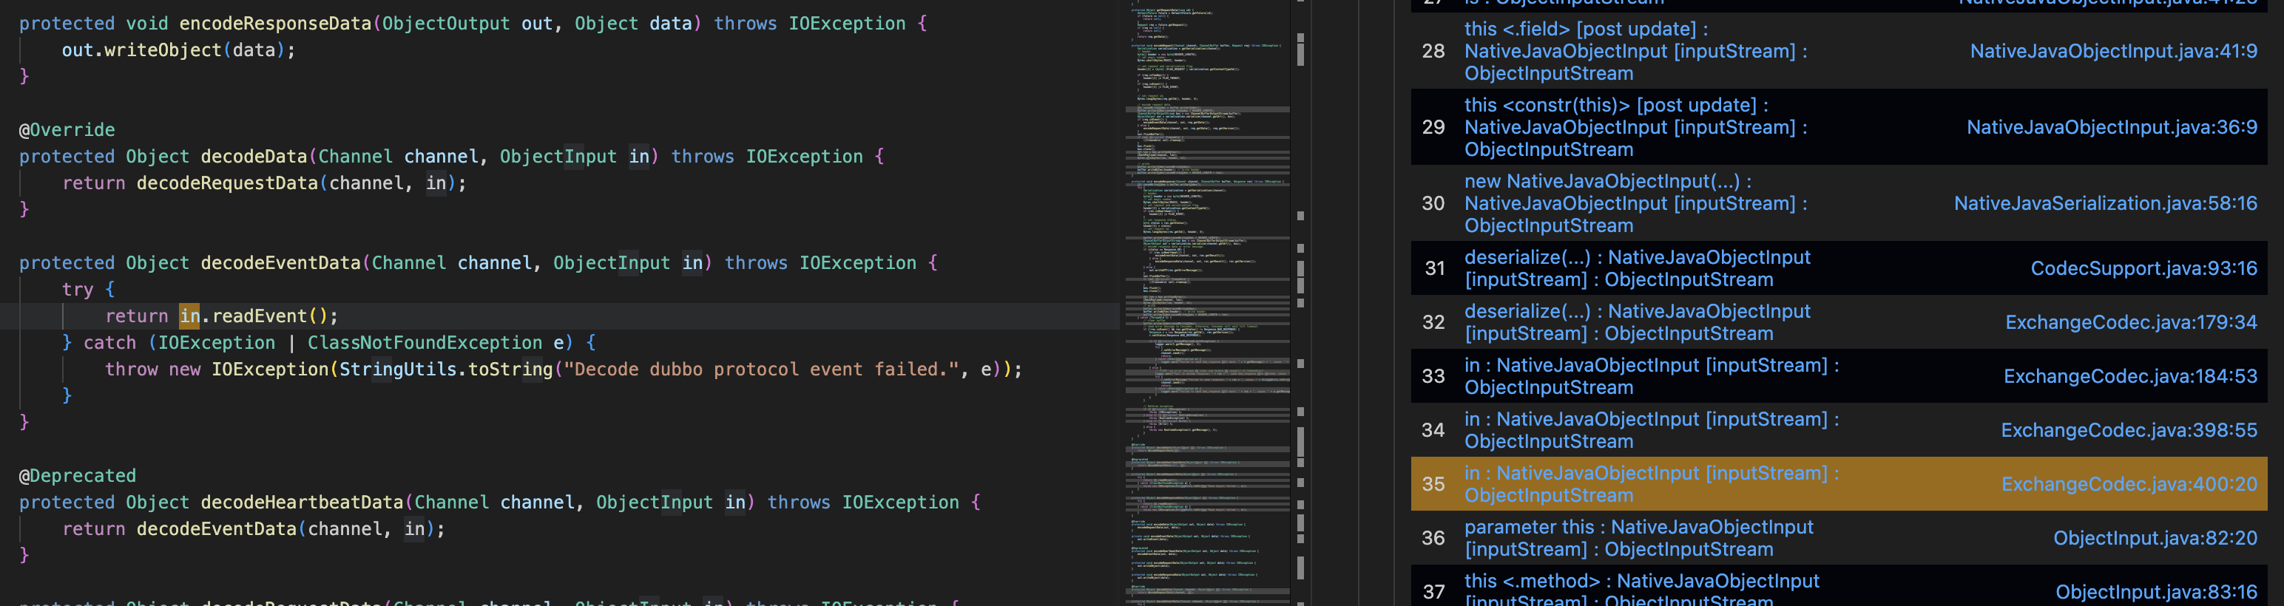Click 'encodeResponseData' method declaration name

click(275, 24)
